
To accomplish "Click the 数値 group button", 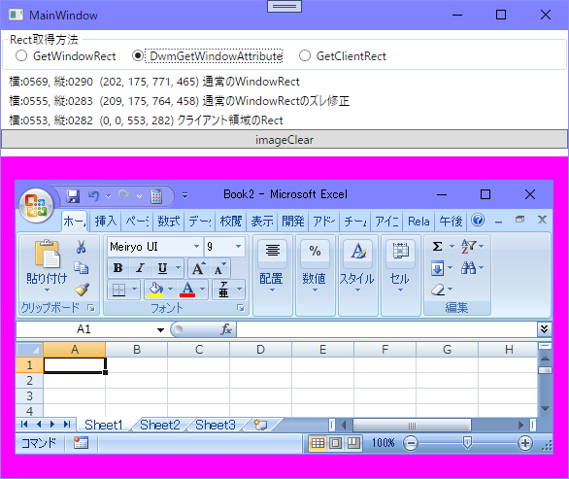I will (315, 275).
